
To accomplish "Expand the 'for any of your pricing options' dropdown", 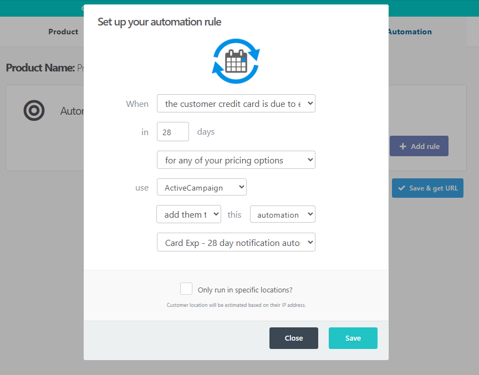I will (x=236, y=160).
